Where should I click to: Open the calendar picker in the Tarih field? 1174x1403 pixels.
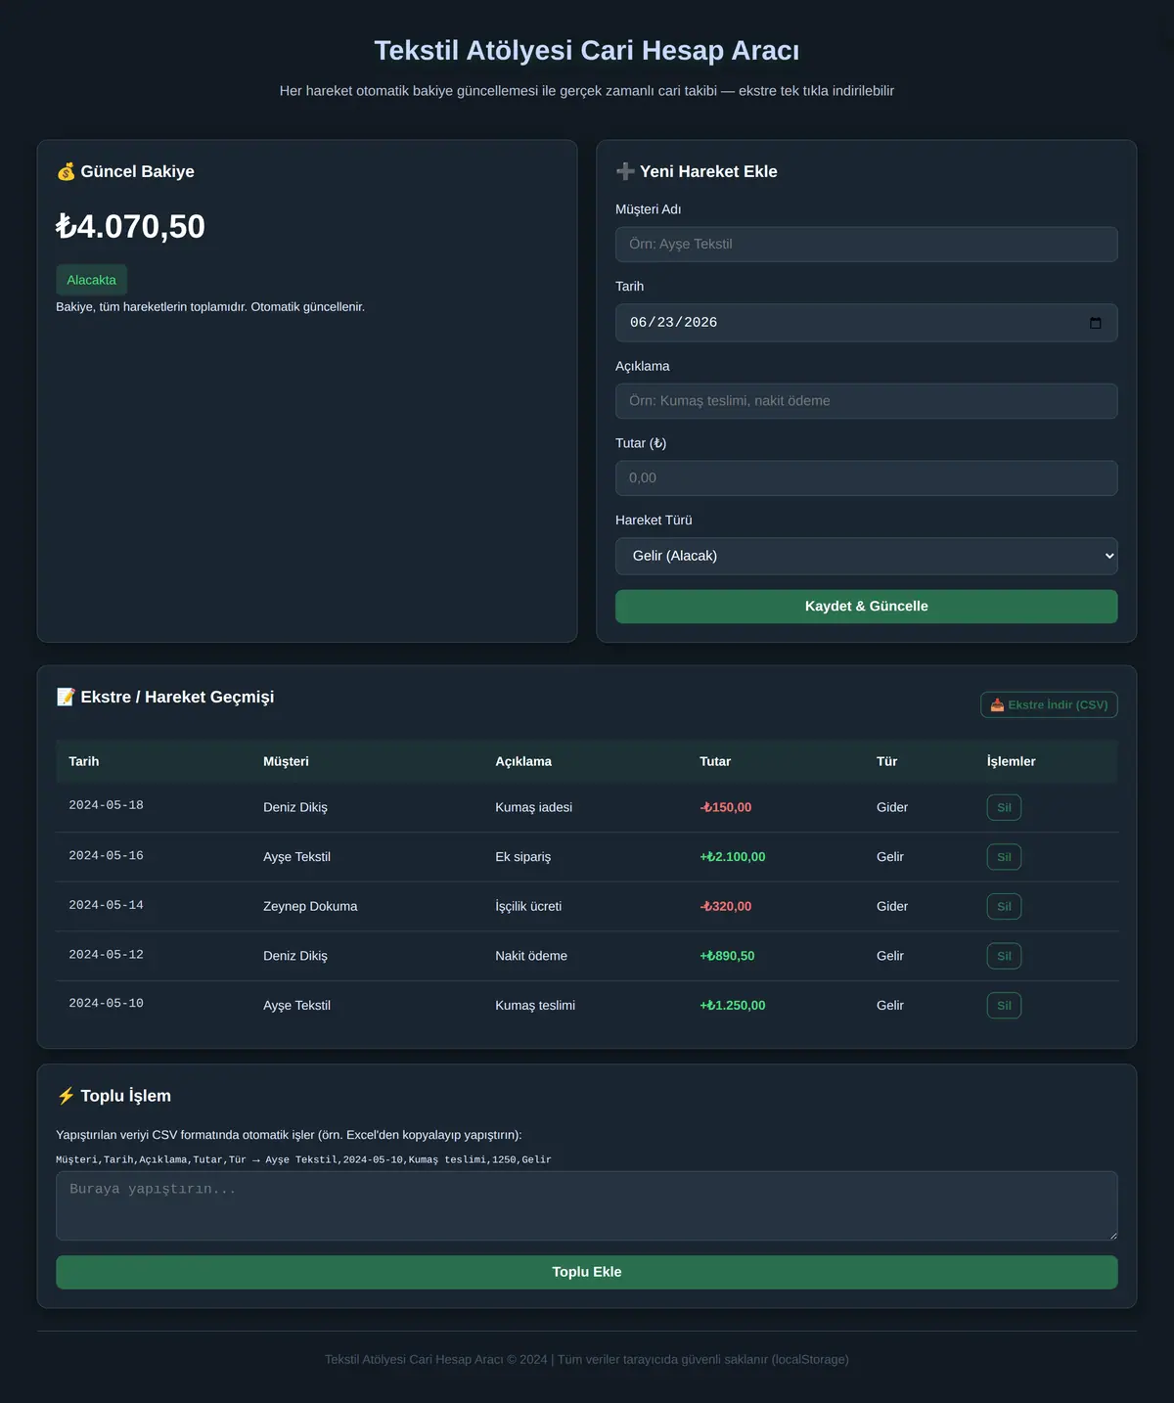point(1095,323)
